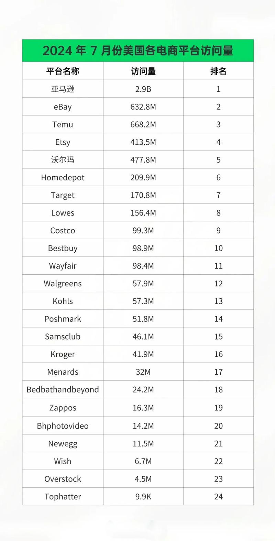Viewport: 275px width, 541px height.
Task: Click rank 13 in Kohls row
Action: pyautogui.click(x=218, y=301)
